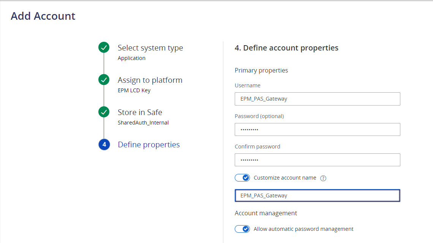Select the Confirm password field
Image resolution: width=433 pixels, height=243 pixels.
[x=317, y=159]
